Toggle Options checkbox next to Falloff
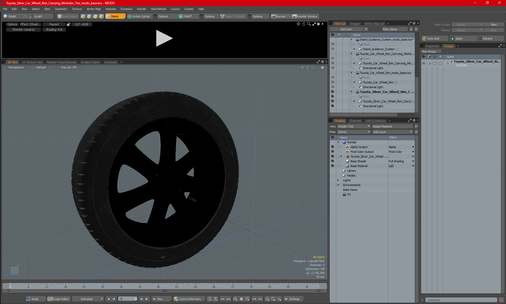The width and height of the screenshot is (506, 304). coord(202,16)
